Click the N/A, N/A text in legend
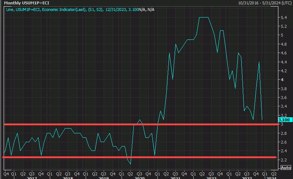293x179 pixels. tap(147, 9)
